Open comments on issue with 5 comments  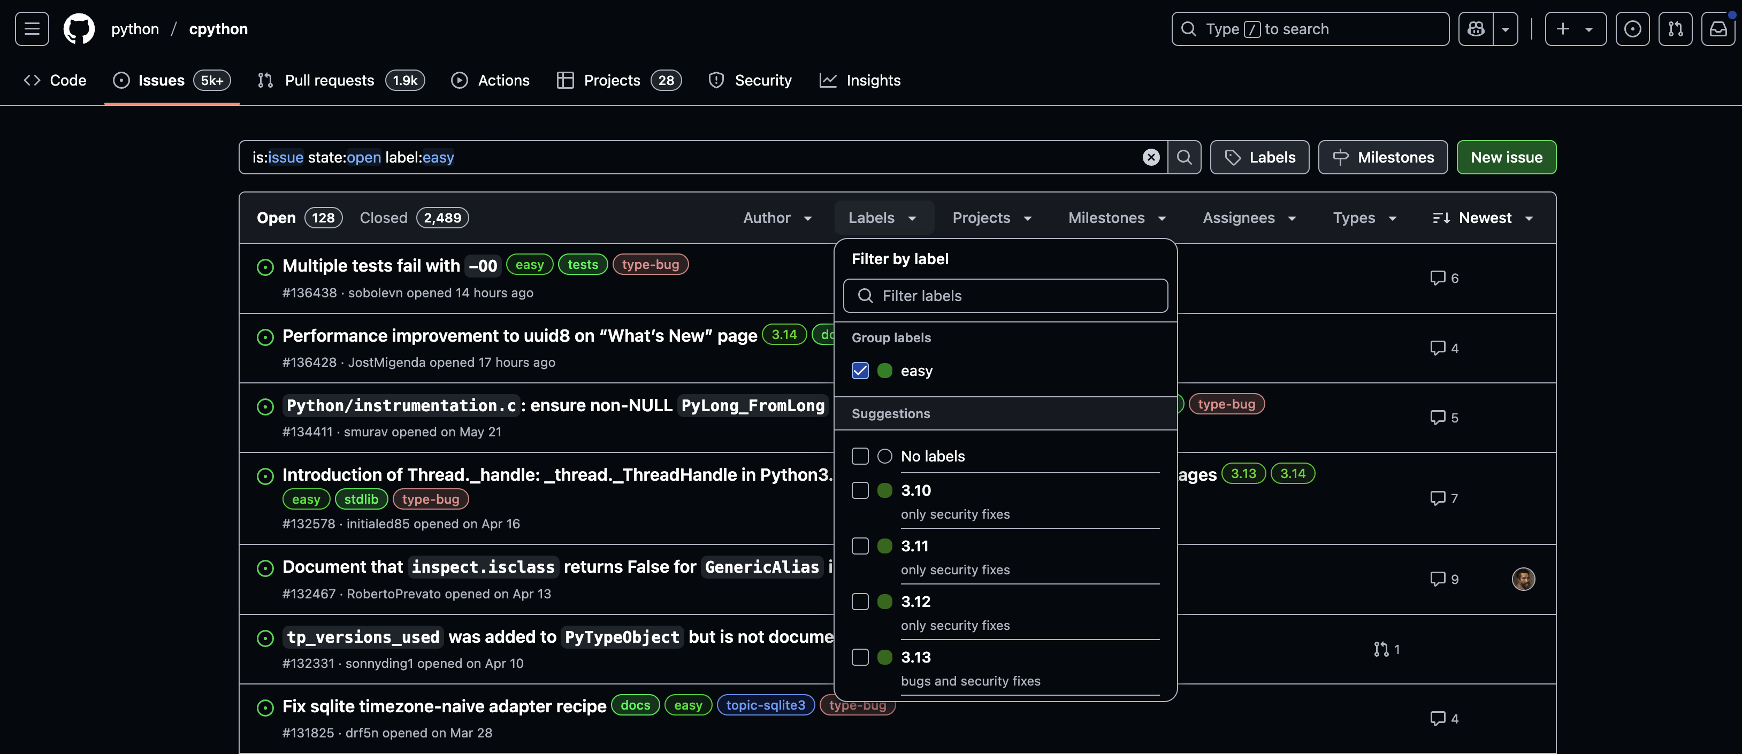1444,418
